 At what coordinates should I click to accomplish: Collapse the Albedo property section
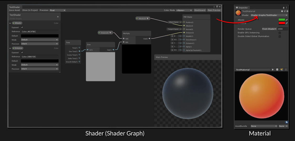(x=10, y=23)
